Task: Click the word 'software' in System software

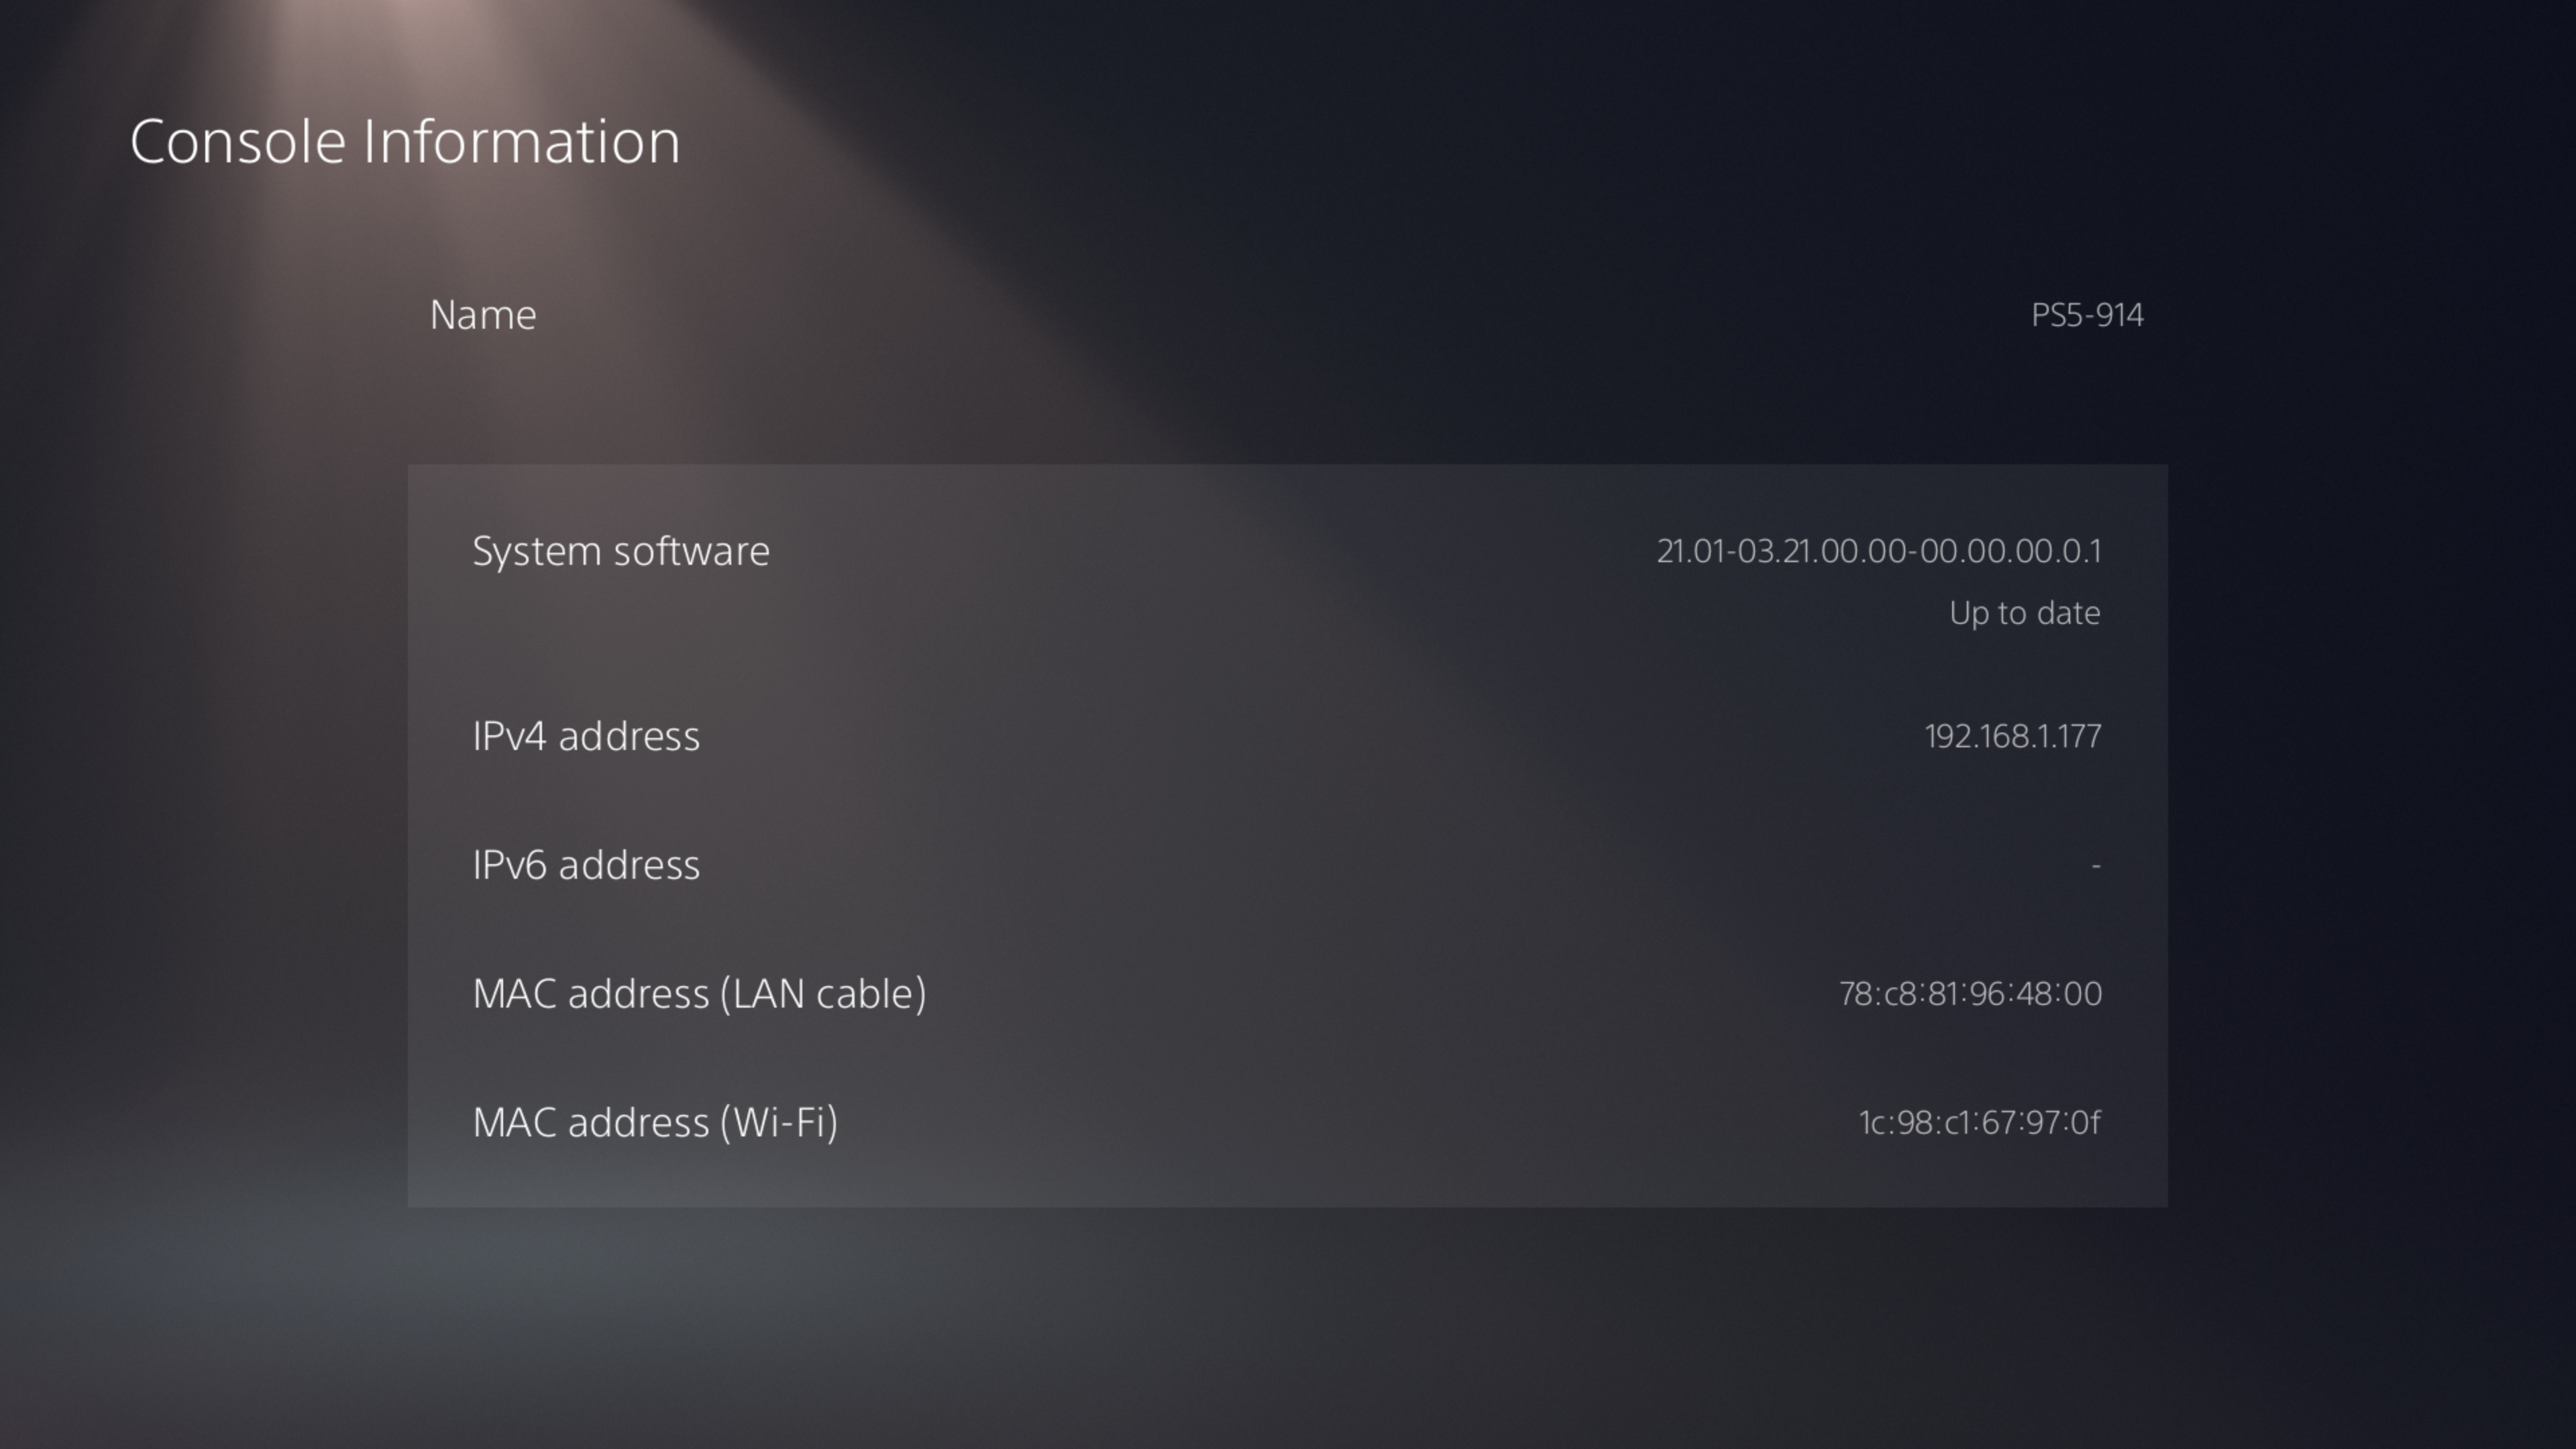Action: pyautogui.click(x=692, y=551)
